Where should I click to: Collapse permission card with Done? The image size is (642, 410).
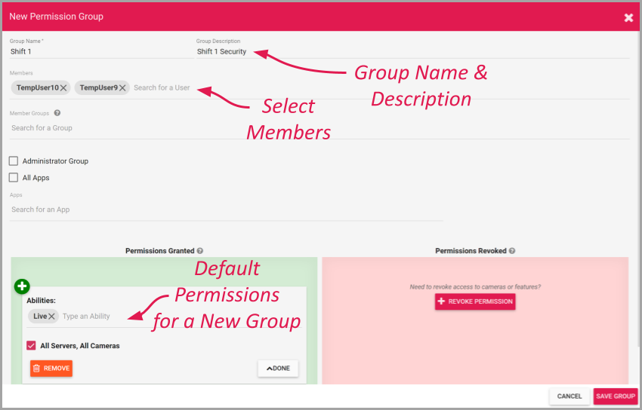(278, 369)
